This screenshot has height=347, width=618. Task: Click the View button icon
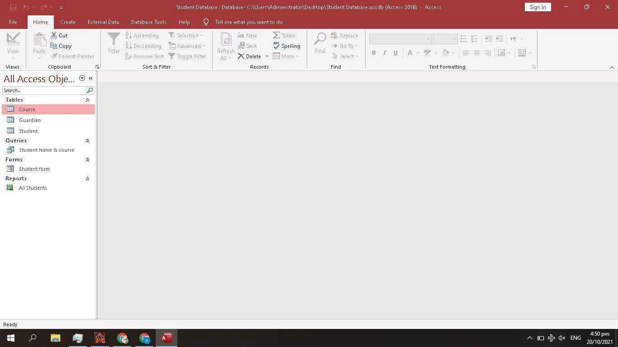(x=13, y=39)
